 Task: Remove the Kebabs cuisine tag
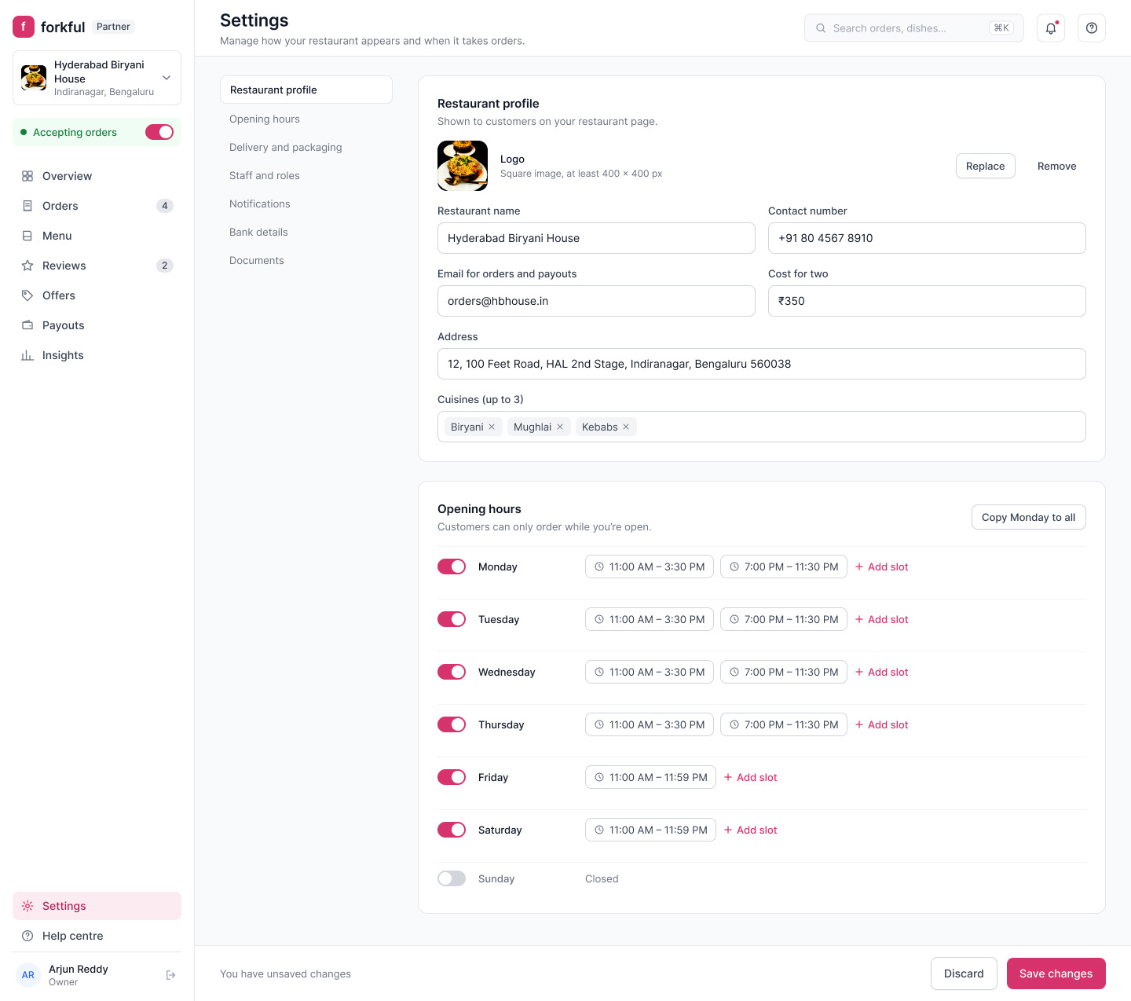click(x=626, y=427)
